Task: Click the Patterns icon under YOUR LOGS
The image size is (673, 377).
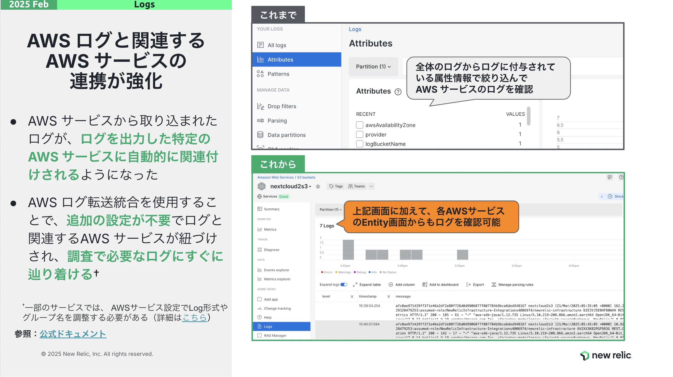Action: coord(260,74)
